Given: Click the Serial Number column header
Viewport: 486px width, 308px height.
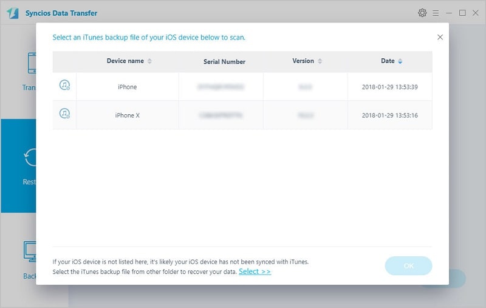Looking at the screenshot, I should pyautogui.click(x=224, y=62).
